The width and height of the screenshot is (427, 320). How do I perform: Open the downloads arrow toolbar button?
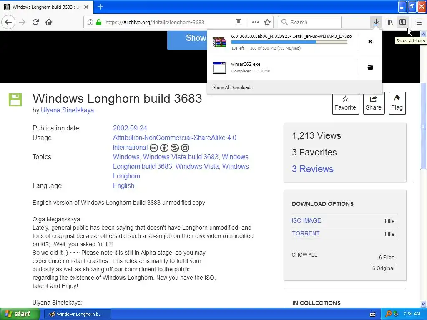point(376,22)
